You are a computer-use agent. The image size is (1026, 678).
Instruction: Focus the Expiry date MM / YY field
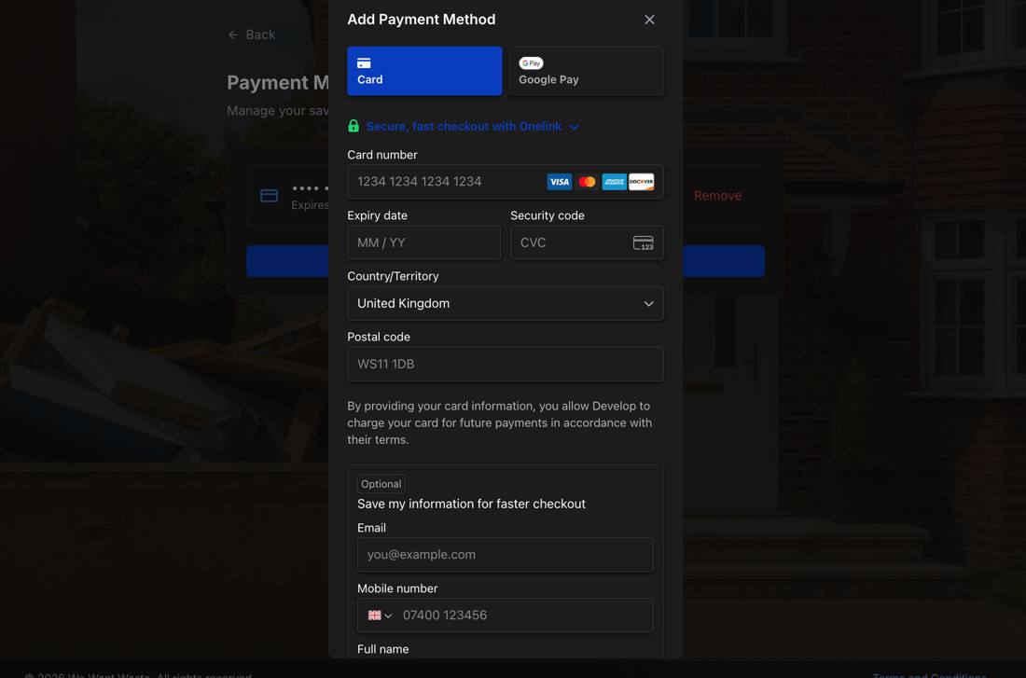click(x=424, y=242)
